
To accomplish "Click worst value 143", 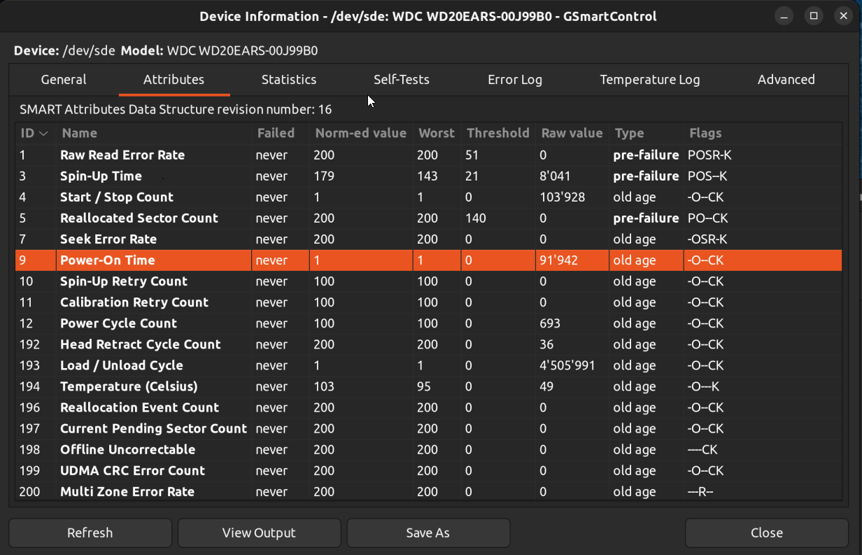I will [x=428, y=176].
